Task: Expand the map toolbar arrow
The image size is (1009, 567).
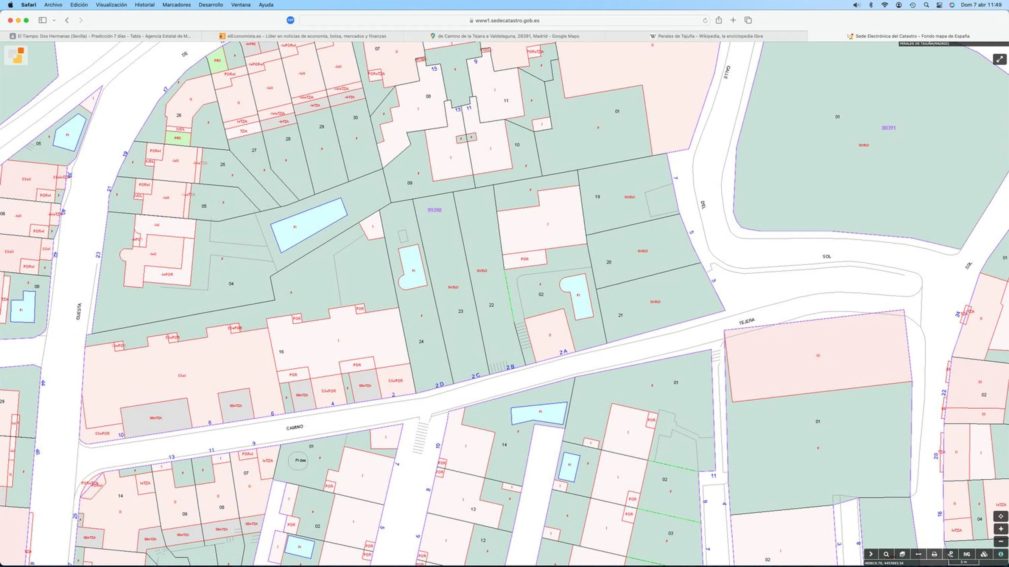Action: [871, 554]
